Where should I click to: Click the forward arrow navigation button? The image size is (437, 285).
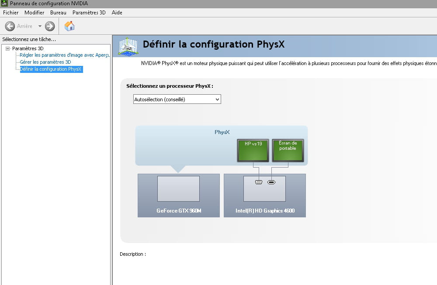click(50, 26)
